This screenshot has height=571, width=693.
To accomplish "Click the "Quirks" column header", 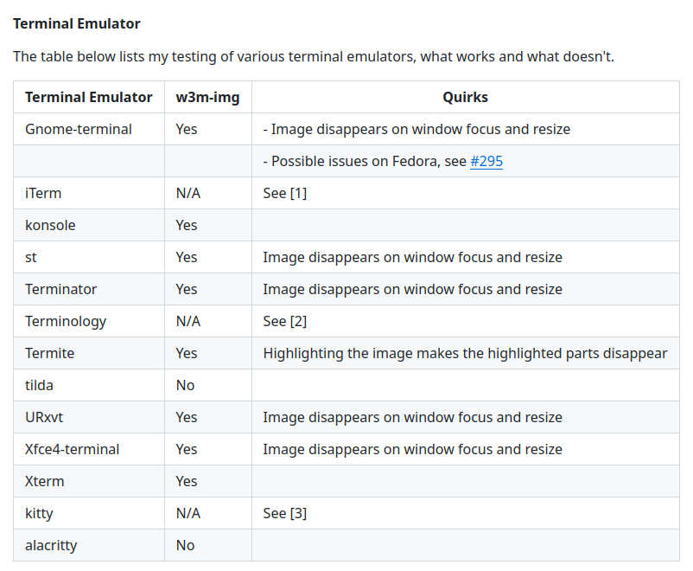I will [x=465, y=98].
